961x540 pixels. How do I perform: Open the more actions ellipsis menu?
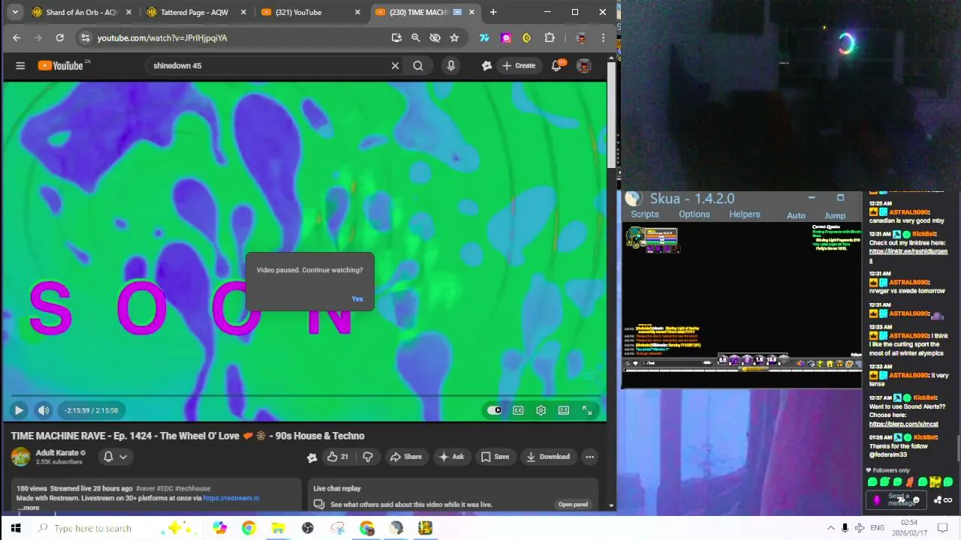(x=589, y=457)
